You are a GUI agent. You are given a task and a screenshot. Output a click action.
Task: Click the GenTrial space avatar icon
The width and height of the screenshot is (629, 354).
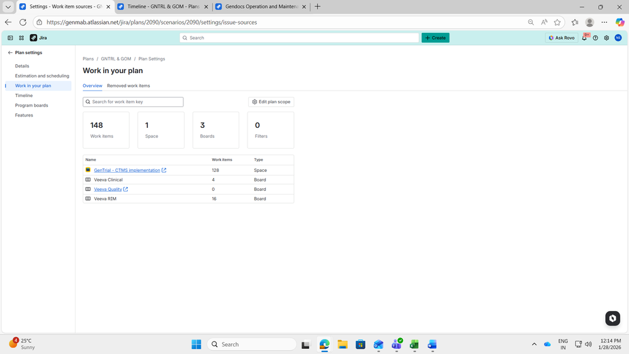click(88, 170)
